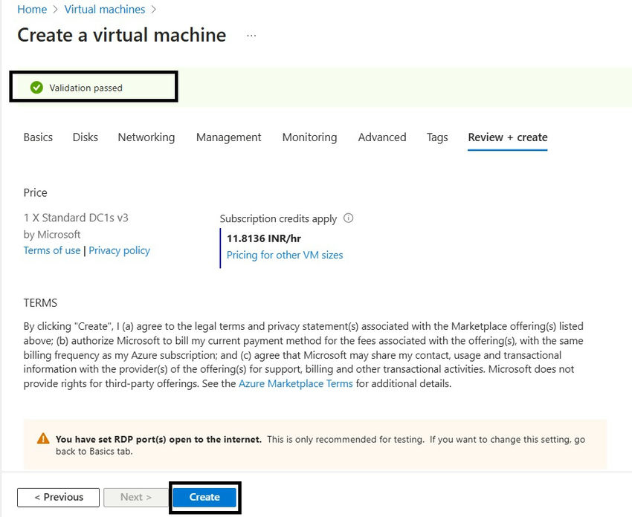Go back to Virtual machines breadcrumb
Screen dimensions: 632x517
105,10
